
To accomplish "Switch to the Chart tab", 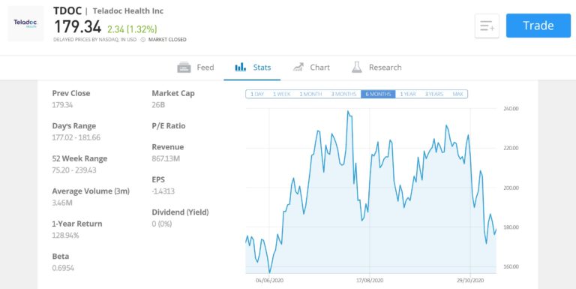I will point(311,68).
